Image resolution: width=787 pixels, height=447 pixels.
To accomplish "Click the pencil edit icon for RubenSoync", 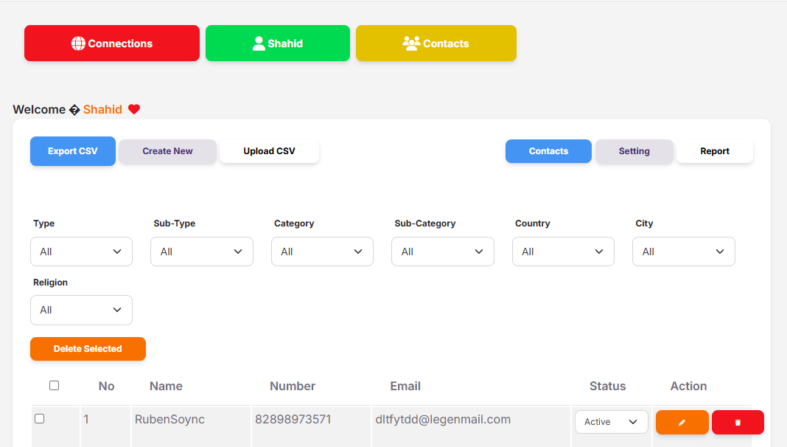I will 682,423.
